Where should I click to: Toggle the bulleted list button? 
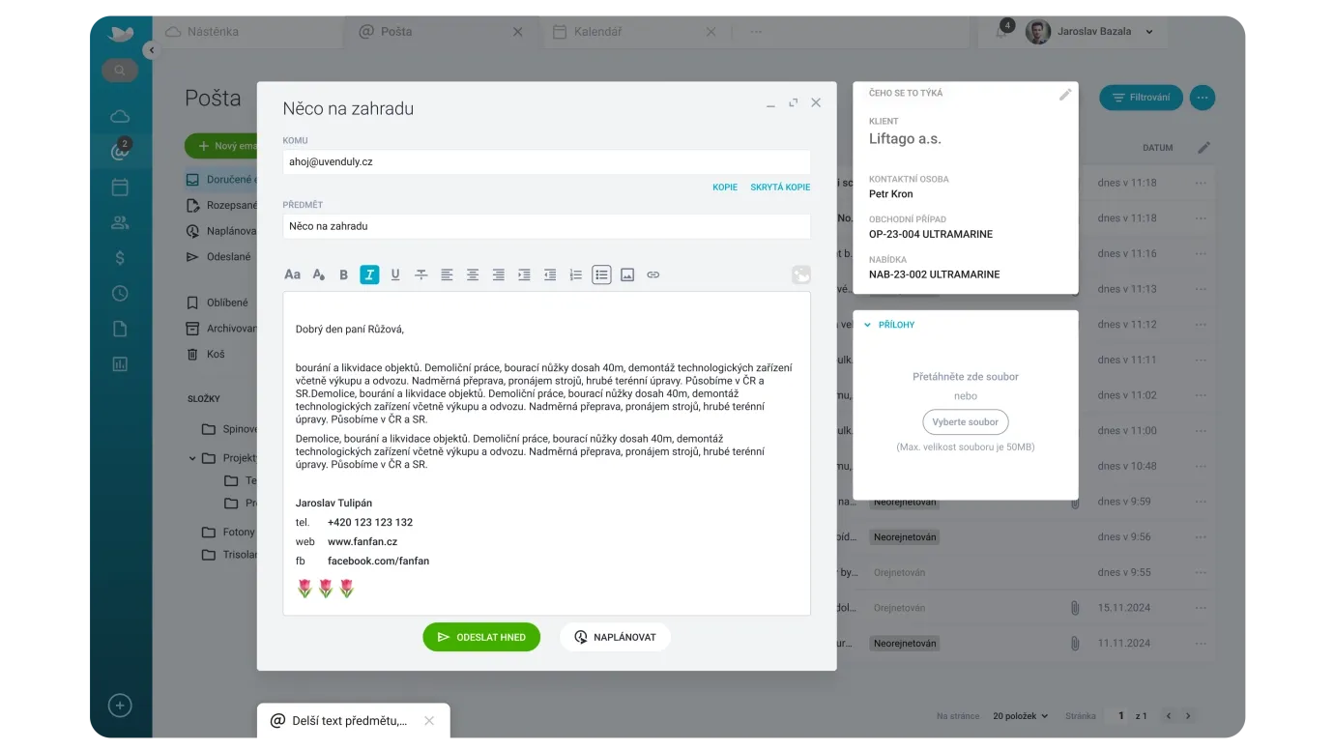601,274
